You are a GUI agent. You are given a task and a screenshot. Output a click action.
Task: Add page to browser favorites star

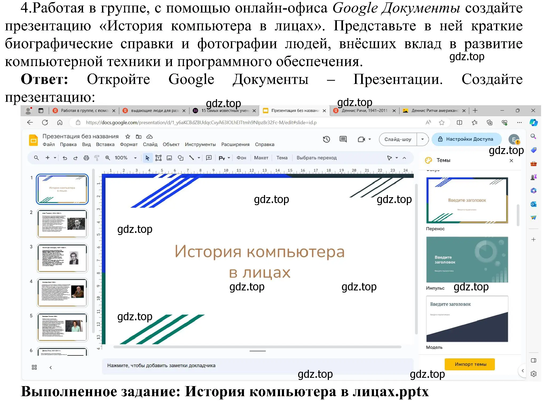pos(442,123)
